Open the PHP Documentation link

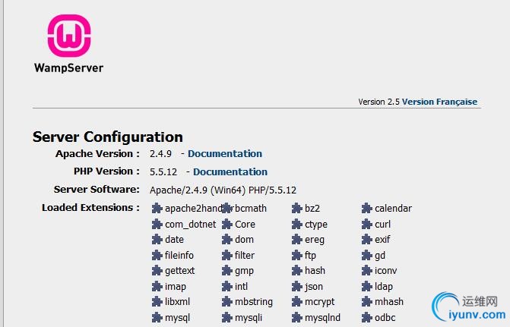pyautogui.click(x=230, y=171)
